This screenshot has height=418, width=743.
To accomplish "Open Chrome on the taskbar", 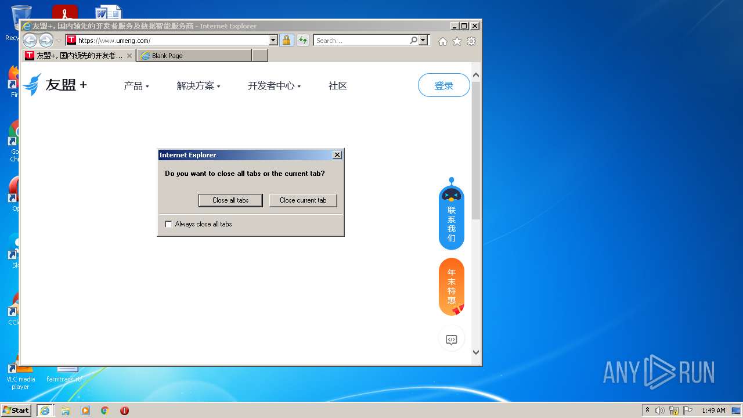I will click(x=105, y=410).
